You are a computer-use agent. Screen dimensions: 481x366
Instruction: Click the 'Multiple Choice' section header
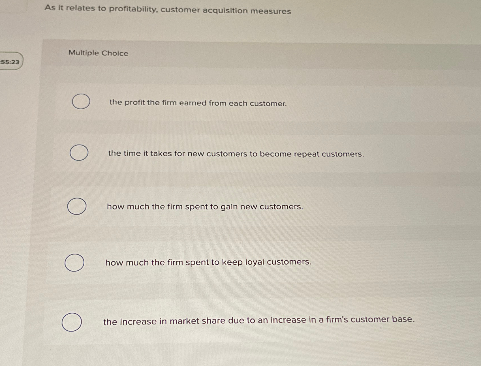[99, 53]
